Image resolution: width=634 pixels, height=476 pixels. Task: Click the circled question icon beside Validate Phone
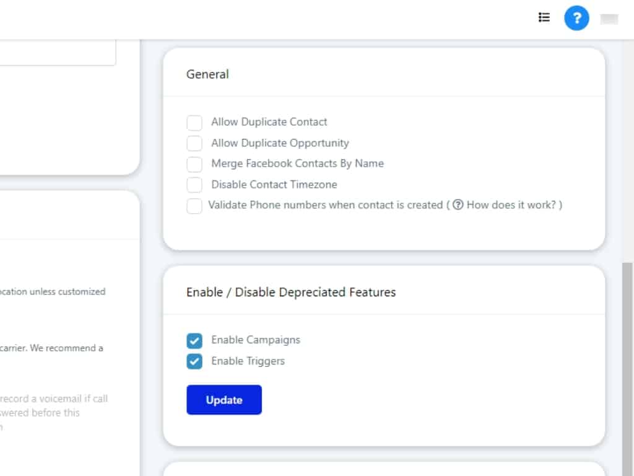pos(458,205)
